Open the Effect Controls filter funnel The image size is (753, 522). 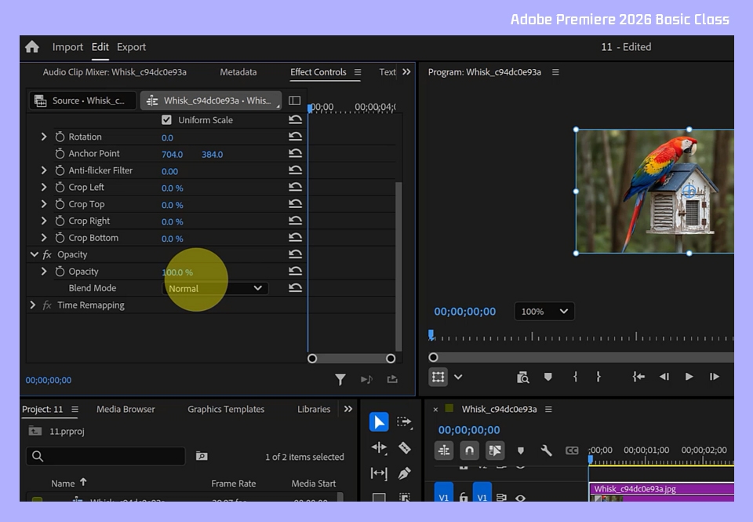point(340,380)
